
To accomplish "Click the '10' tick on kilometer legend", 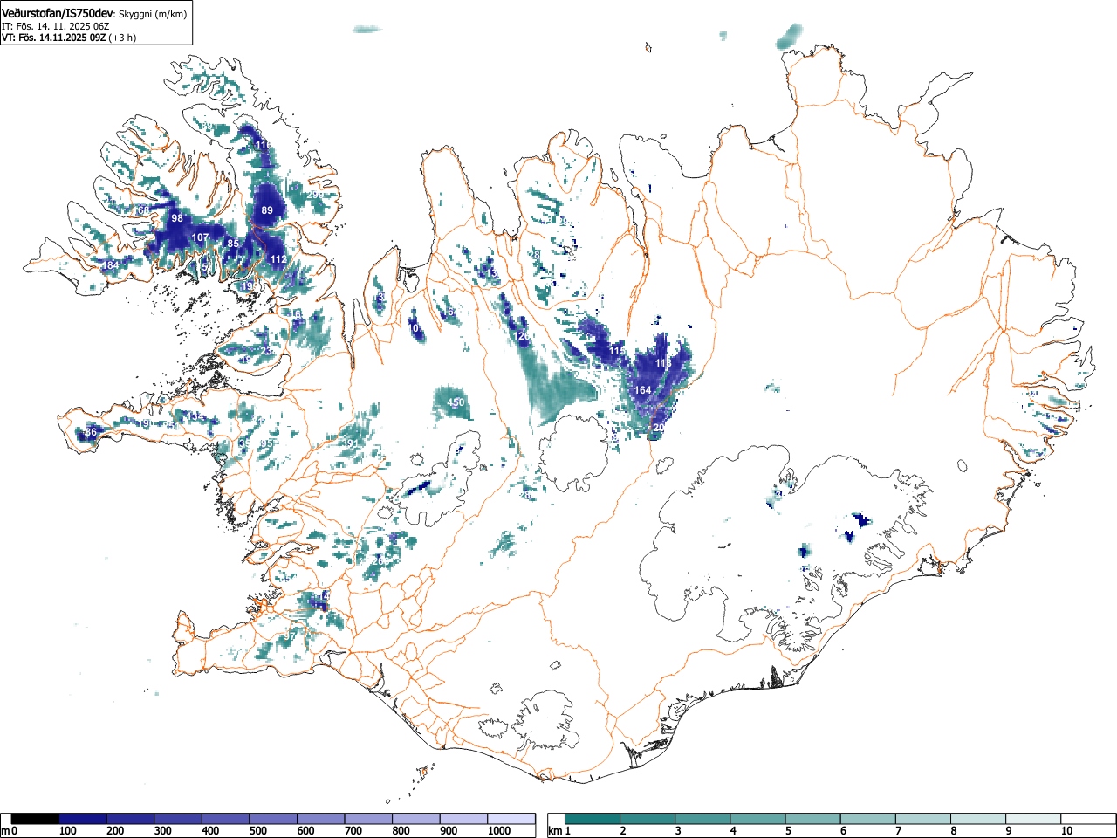I will point(1066,831).
